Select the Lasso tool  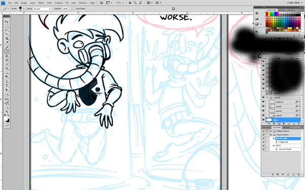(7, 30)
